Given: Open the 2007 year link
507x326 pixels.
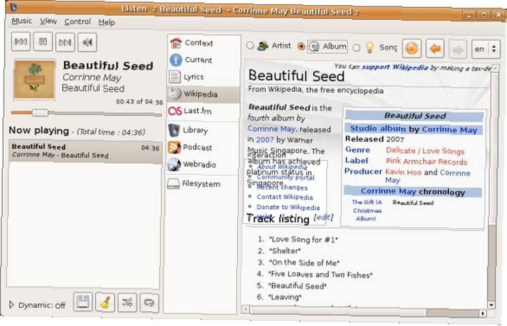Looking at the screenshot, I should point(265,140).
